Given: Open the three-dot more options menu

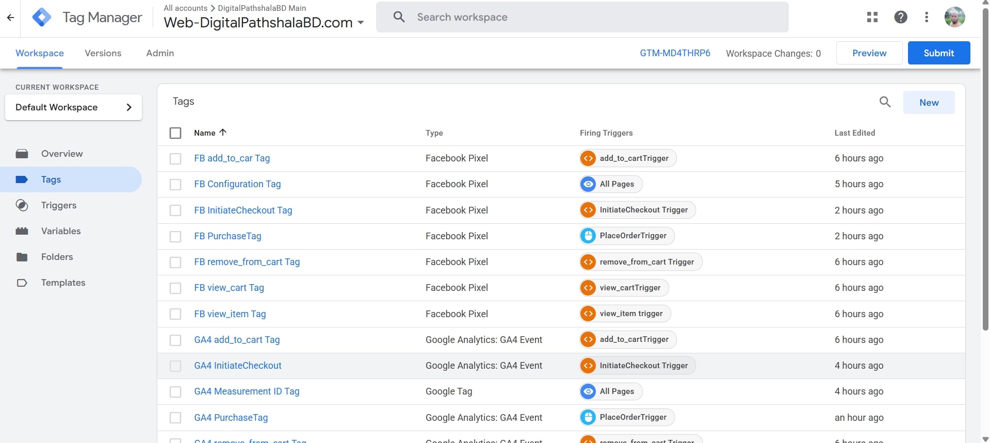Looking at the screenshot, I should click(927, 17).
